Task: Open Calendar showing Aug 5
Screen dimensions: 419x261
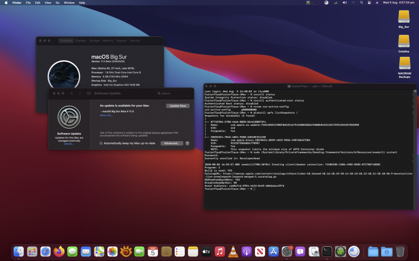Action: tap(153, 251)
